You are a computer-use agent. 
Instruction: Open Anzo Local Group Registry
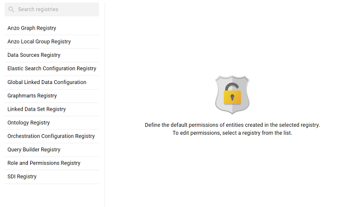tap(51, 42)
